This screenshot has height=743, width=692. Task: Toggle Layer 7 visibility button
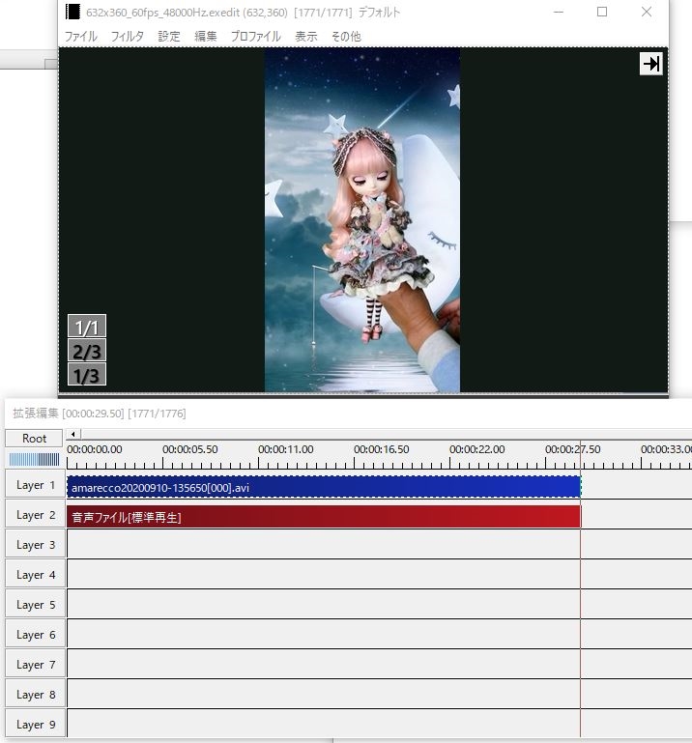pyautogui.click(x=36, y=665)
